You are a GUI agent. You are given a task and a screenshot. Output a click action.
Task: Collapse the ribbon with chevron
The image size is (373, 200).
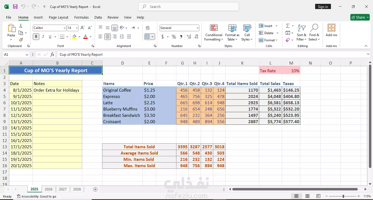click(x=366, y=46)
